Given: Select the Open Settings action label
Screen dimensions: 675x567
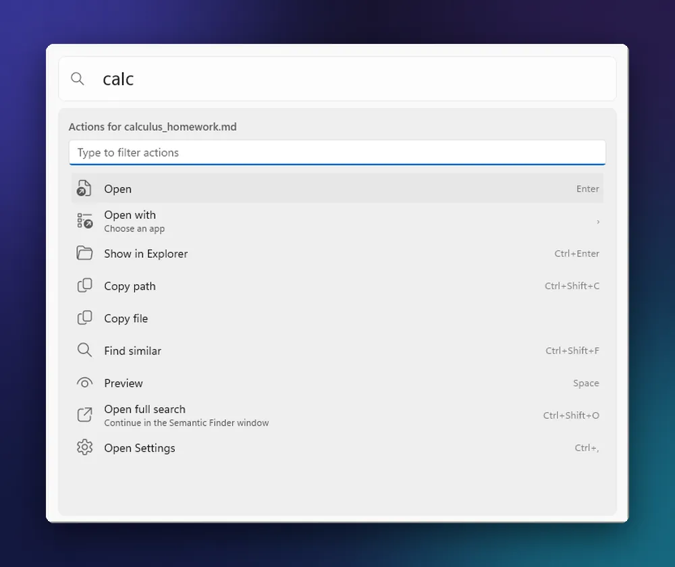Looking at the screenshot, I should coord(140,448).
